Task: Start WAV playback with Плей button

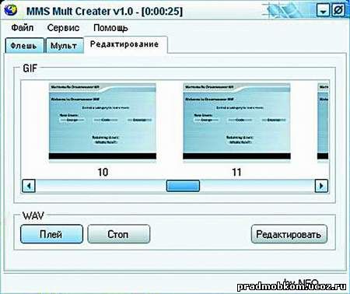Action: (51, 234)
